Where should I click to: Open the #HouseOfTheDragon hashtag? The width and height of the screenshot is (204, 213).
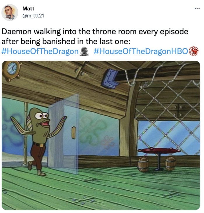click(40, 52)
